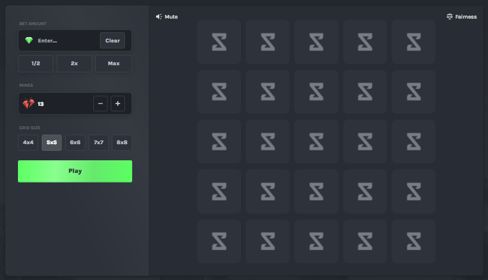Mute the game sound
The image size is (488, 280).
(167, 17)
